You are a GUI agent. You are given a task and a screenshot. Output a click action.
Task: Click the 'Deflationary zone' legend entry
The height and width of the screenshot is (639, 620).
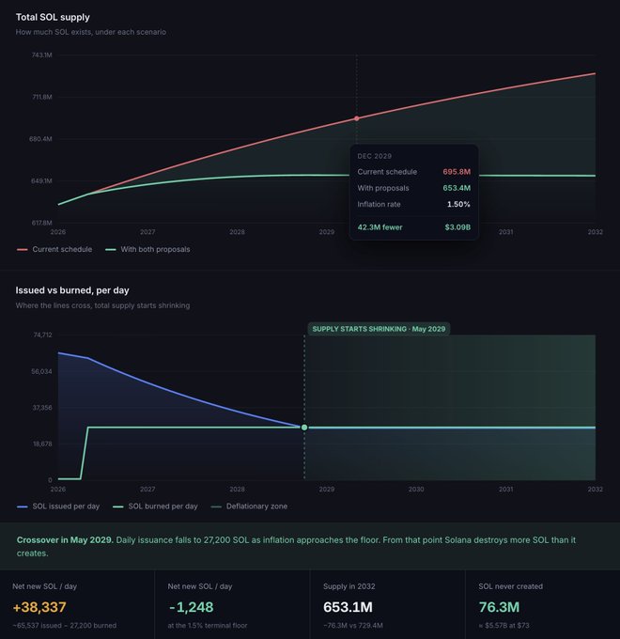(249, 507)
